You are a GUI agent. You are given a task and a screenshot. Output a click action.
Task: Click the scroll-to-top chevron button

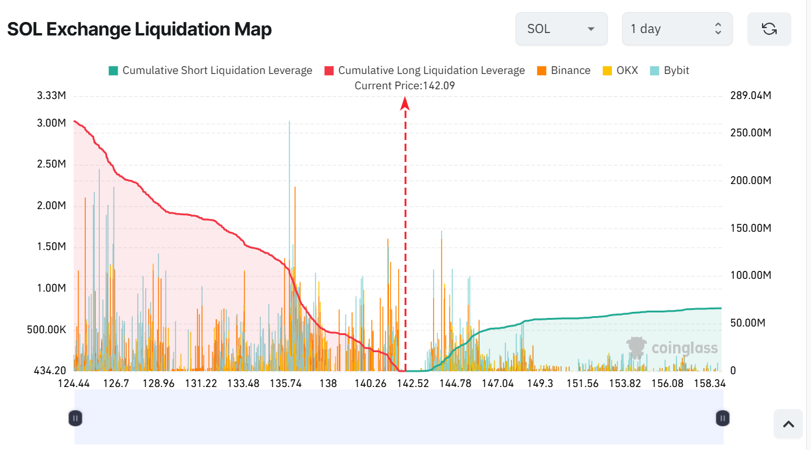(788, 424)
